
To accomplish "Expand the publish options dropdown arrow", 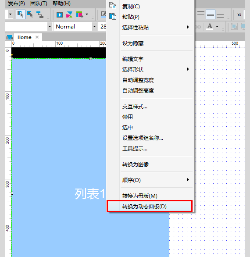I will (87, 14).
